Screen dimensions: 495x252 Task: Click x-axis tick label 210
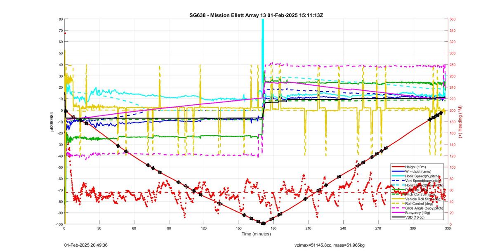pos(308,228)
